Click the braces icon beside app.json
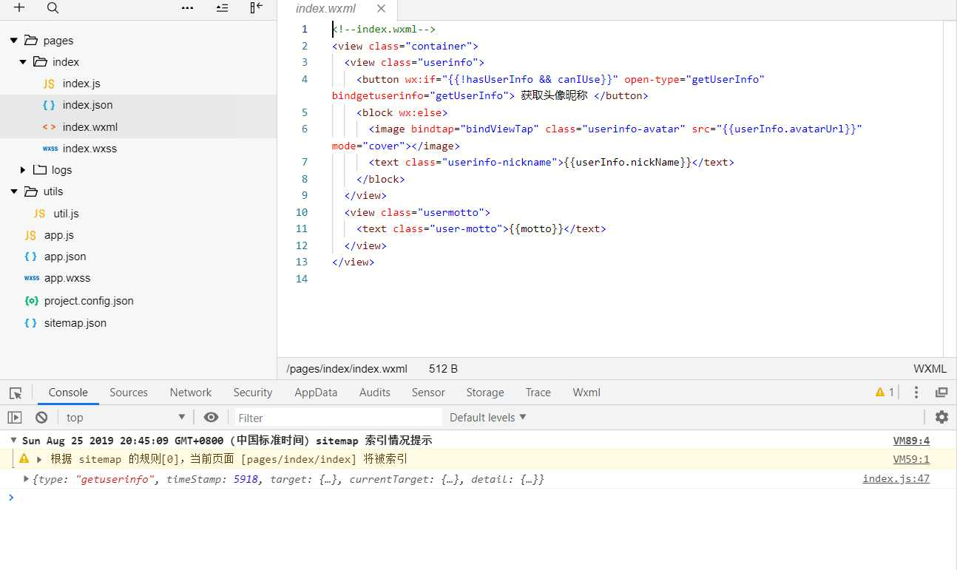 30,257
